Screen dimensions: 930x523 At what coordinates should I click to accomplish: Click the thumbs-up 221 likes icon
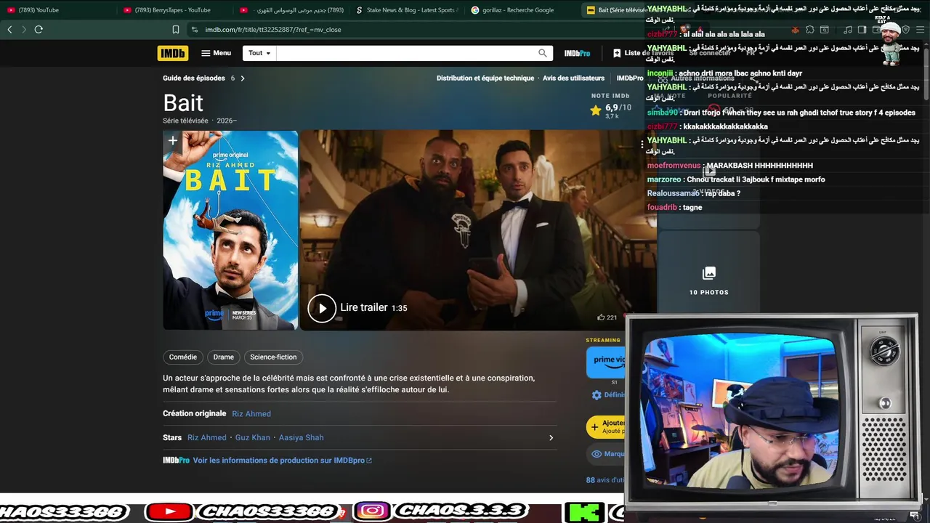click(x=601, y=317)
